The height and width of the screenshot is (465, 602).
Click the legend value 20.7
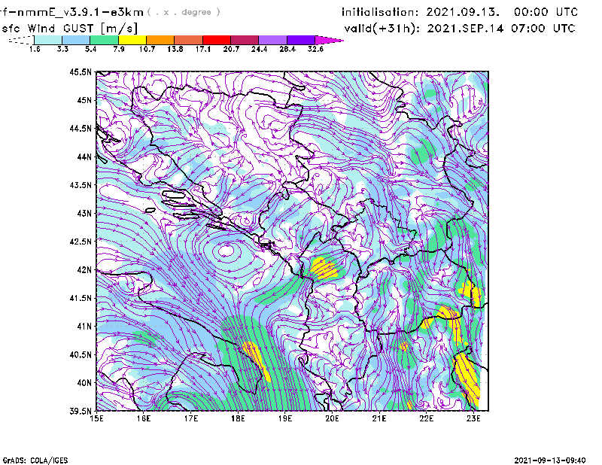tap(231, 49)
